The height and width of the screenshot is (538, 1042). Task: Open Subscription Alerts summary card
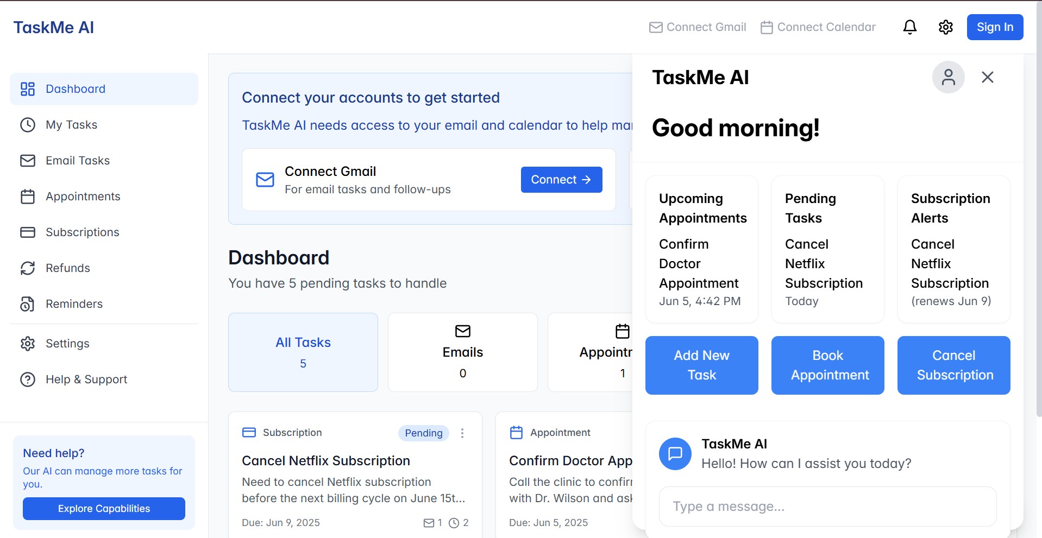[x=953, y=249]
